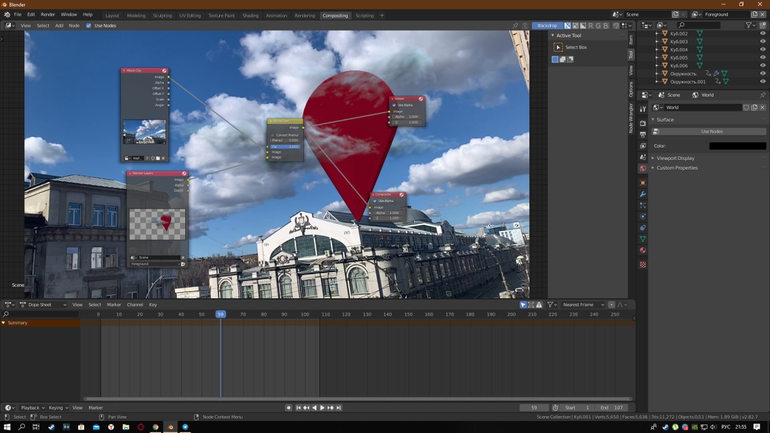Jump to the start frame
The width and height of the screenshot is (770, 433).
tap(298, 408)
